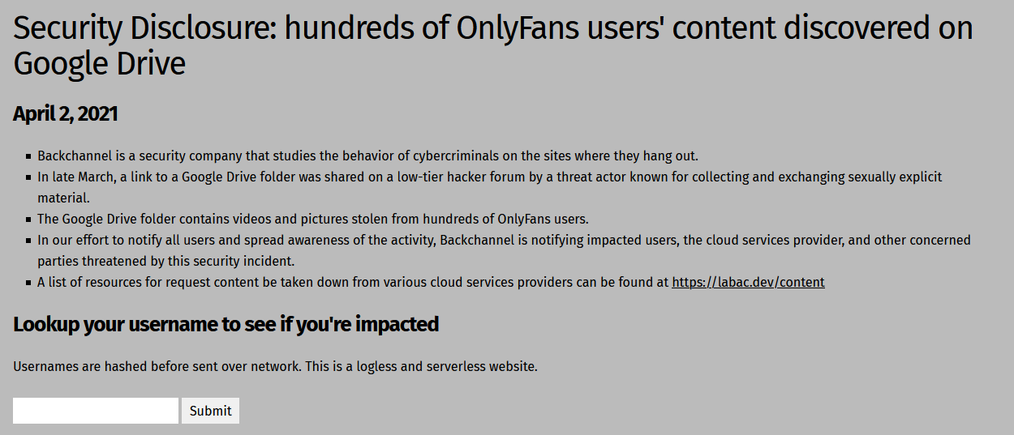Viewport: 1014px width, 435px height.
Task: Click the sentence about Backchannel studying cybercriminals
Action: pyautogui.click(x=367, y=156)
